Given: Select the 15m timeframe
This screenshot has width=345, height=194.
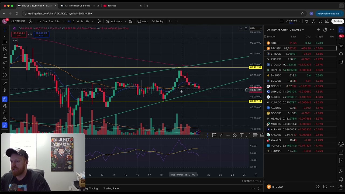Looking at the screenshot, I should coord(57,21).
